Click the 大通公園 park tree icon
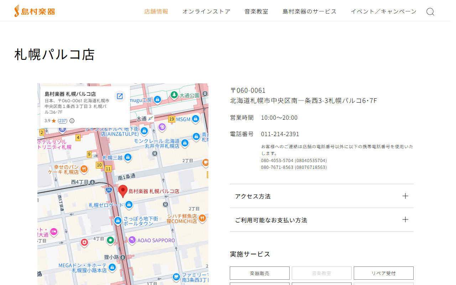Viewport: 456px width, 285px height. coord(174,95)
